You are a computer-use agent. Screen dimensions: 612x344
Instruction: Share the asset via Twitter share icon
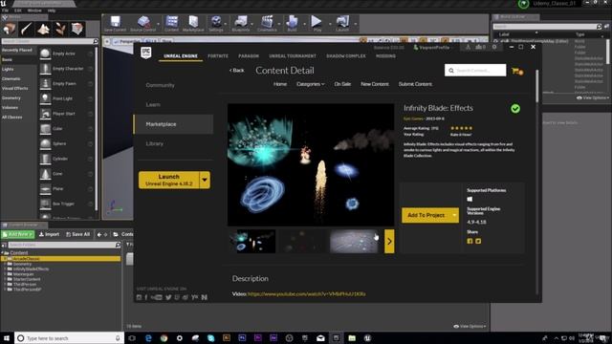[x=478, y=241]
